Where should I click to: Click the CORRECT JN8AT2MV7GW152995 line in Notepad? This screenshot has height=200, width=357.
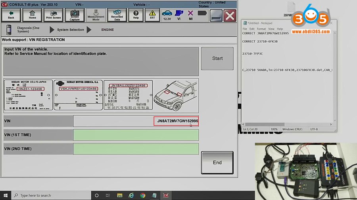(265, 33)
